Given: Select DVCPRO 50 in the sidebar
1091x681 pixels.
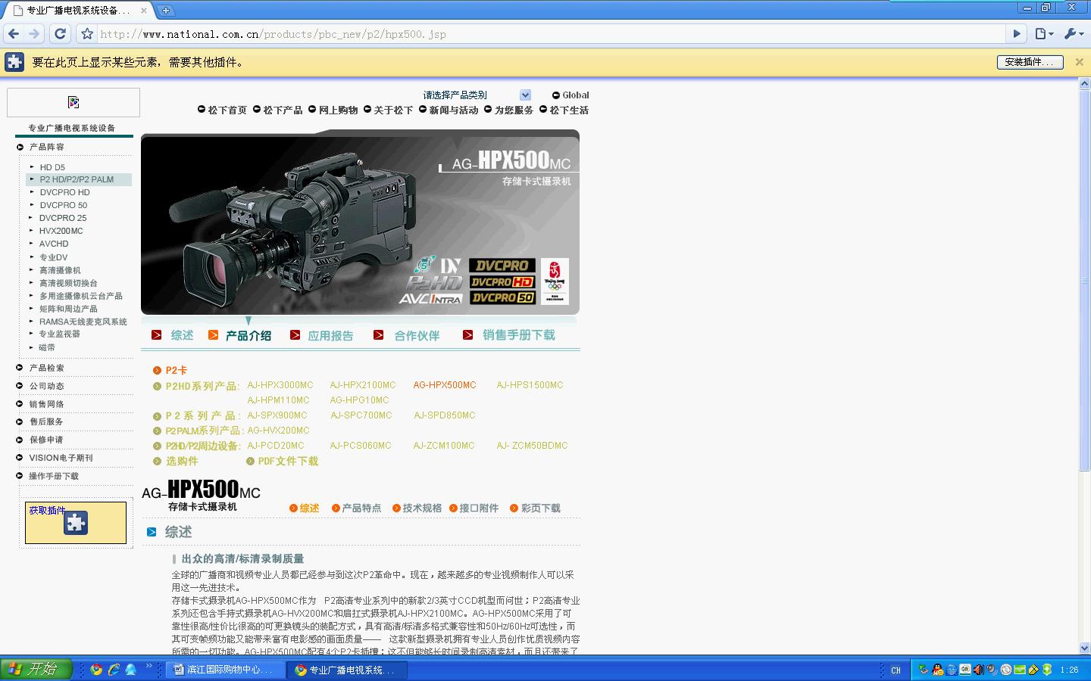Looking at the screenshot, I should point(64,205).
